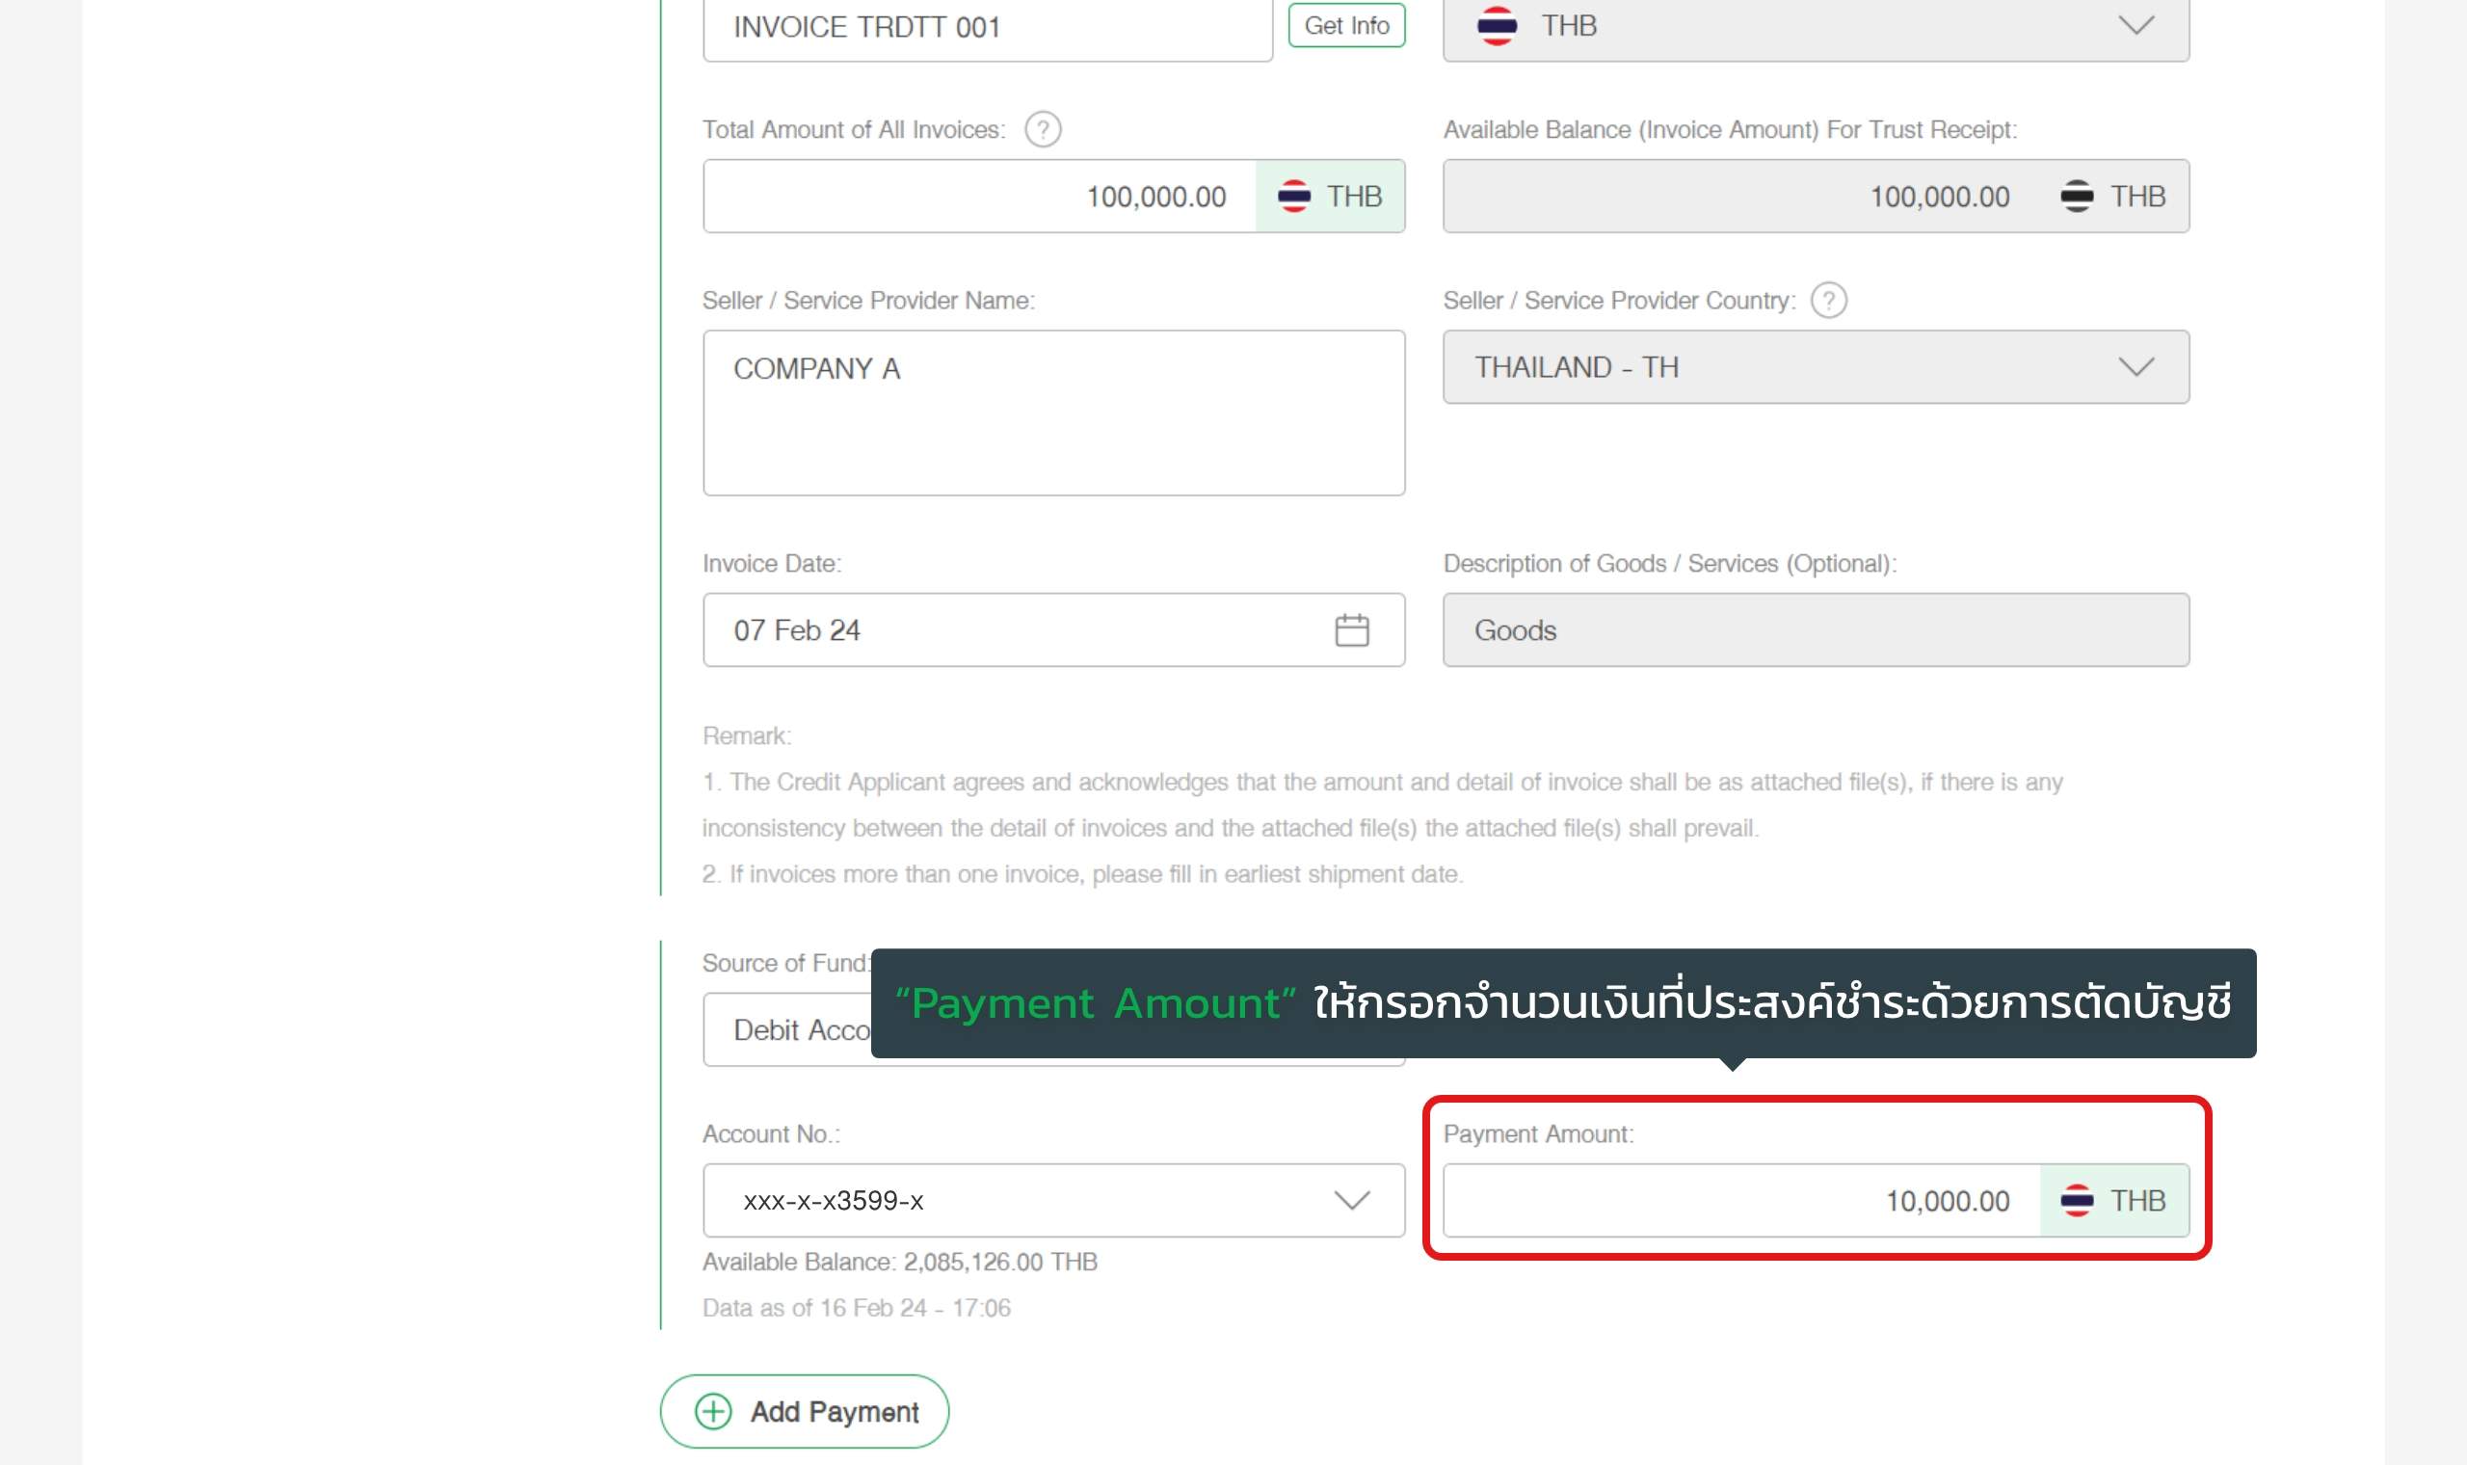Click the Seller Name text area COMPANY A

tap(1053, 413)
